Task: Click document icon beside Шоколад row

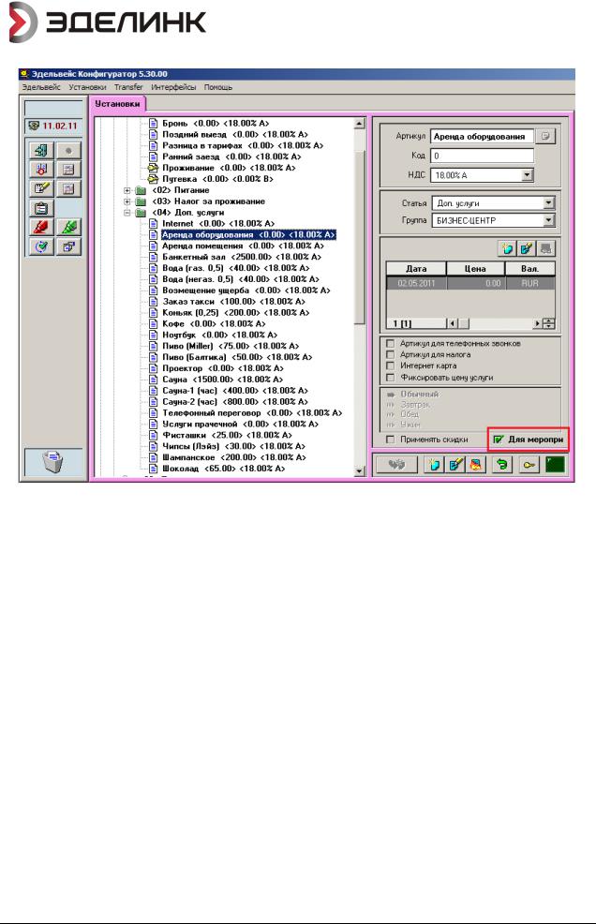Action: tap(153, 469)
